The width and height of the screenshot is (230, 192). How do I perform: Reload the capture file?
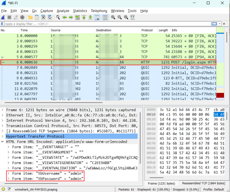pos(50,17)
